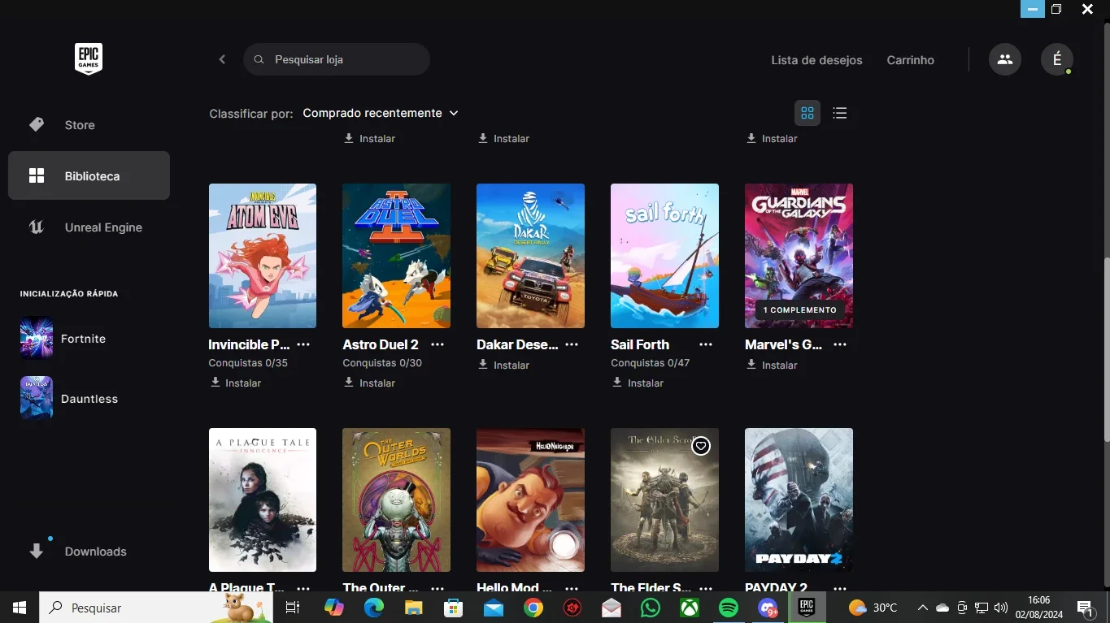This screenshot has width=1110, height=623.
Task: Click the taskbar Pesquisar search box
Action: pyautogui.click(x=156, y=608)
